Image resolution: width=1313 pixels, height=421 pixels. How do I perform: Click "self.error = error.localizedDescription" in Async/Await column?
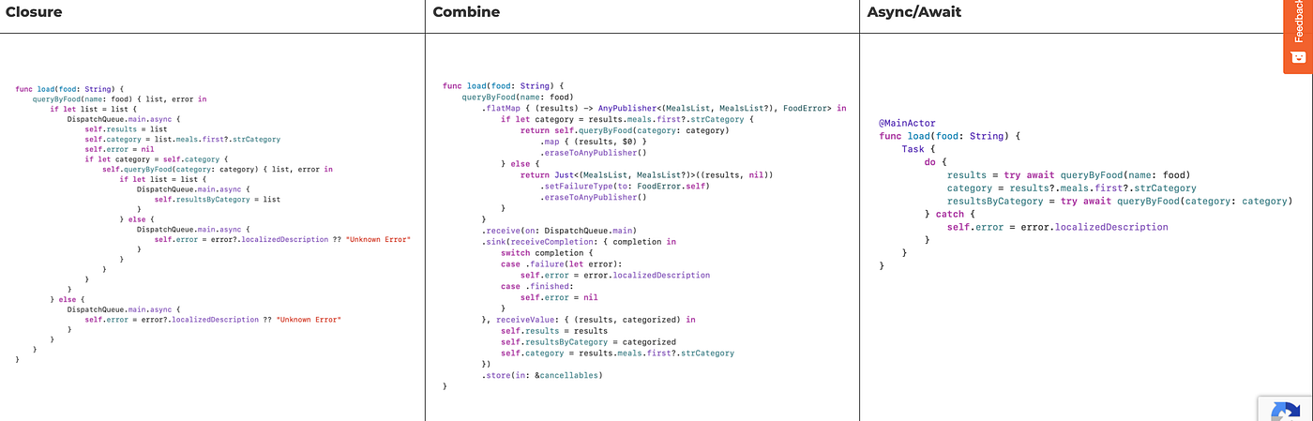click(1057, 227)
